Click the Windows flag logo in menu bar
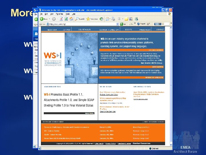 pyautogui.click(x=169, y=14)
